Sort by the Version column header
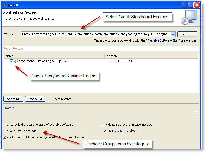Viewport: 206px width, 153px height. coord(132,56)
